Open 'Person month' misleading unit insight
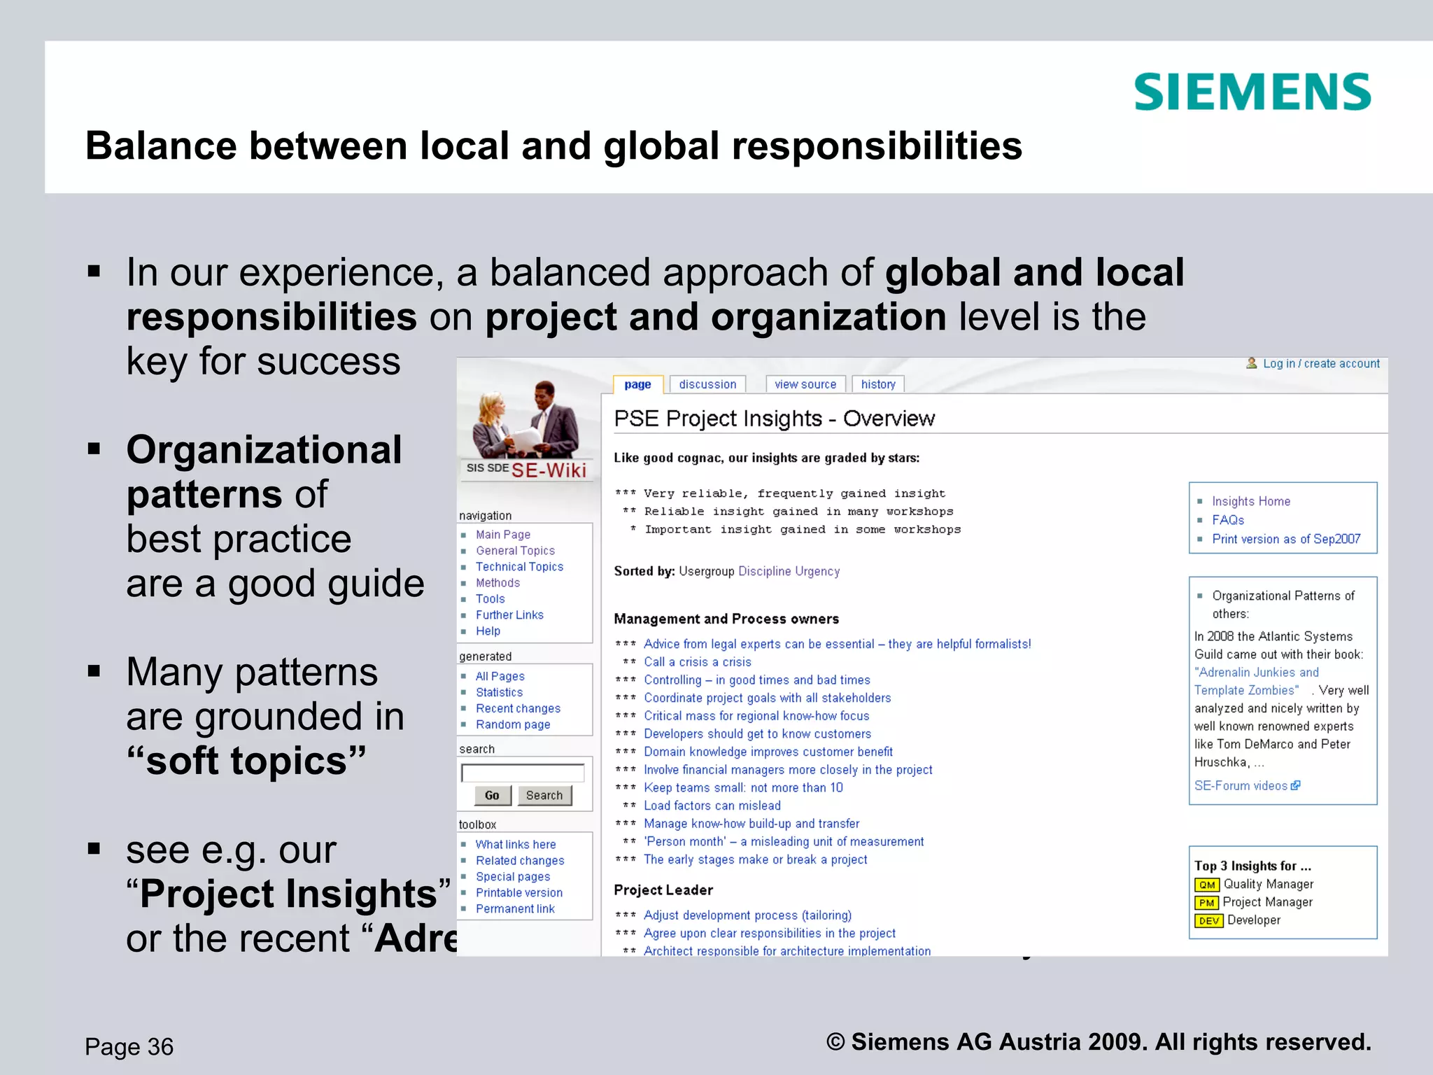Screen dimensions: 1433x1075 (x=784, y=842)
